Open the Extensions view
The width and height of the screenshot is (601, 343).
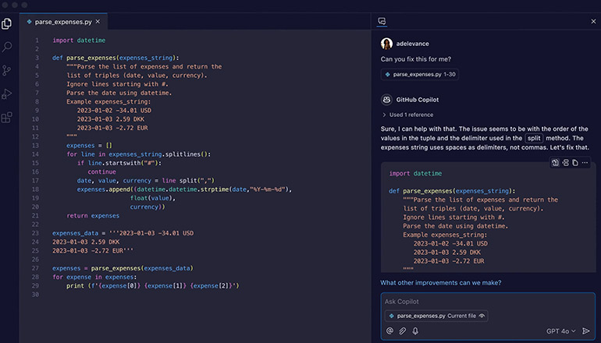8,118
